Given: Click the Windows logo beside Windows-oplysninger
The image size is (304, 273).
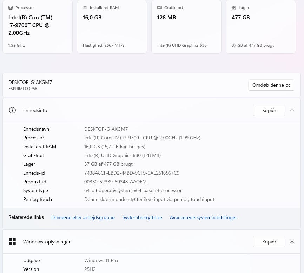Looking at the screenshot, I should point(12,242).
